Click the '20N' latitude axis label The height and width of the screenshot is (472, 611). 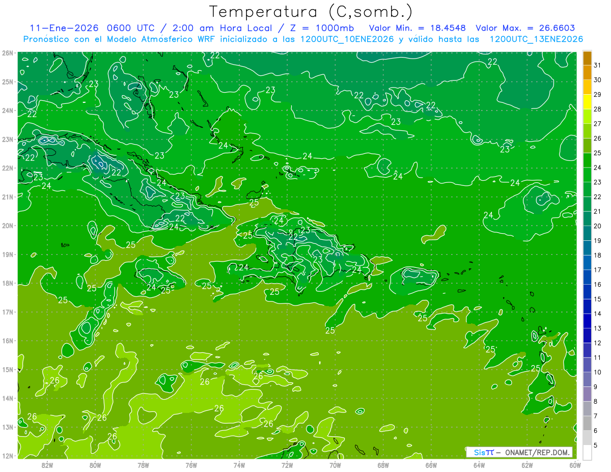pyautogui.click(x=8, y=226)
